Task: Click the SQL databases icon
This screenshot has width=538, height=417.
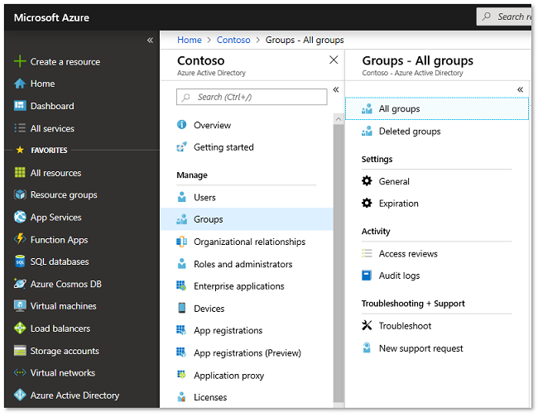Action: (21, 261)
